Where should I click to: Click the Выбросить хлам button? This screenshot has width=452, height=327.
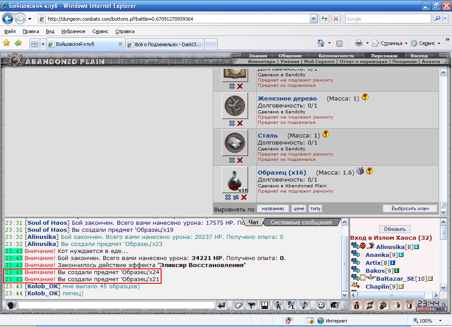coord(410,208)
